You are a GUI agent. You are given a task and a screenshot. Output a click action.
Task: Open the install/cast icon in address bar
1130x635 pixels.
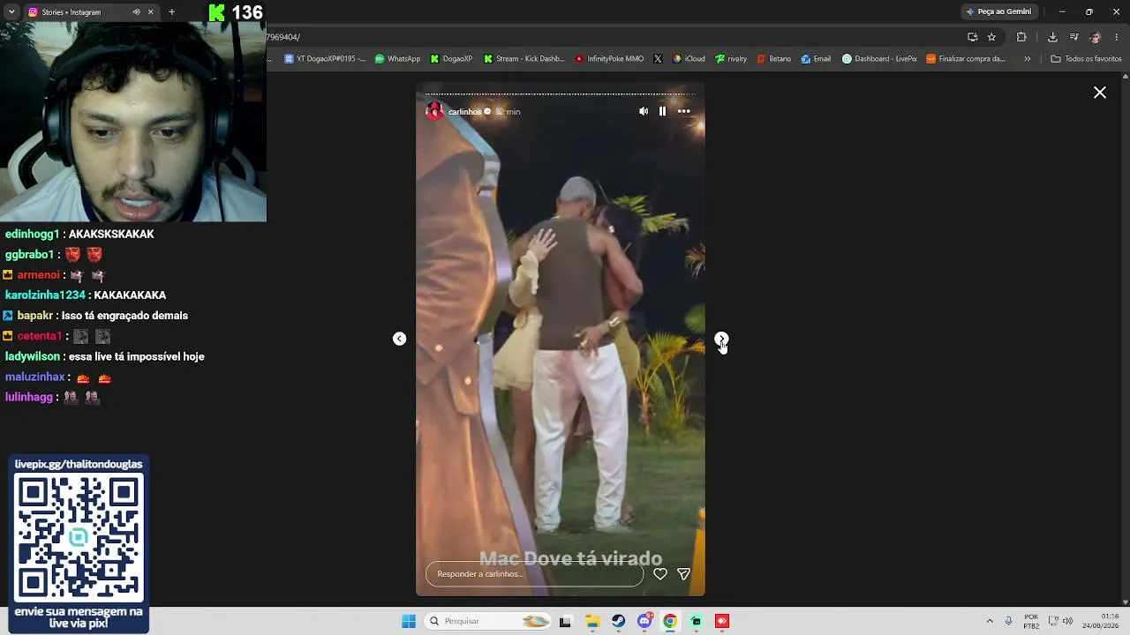coord(972,37)
